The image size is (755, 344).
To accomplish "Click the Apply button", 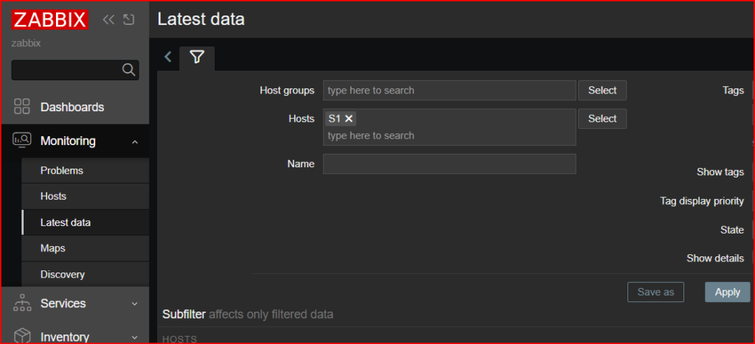I will tap(728, 292).
